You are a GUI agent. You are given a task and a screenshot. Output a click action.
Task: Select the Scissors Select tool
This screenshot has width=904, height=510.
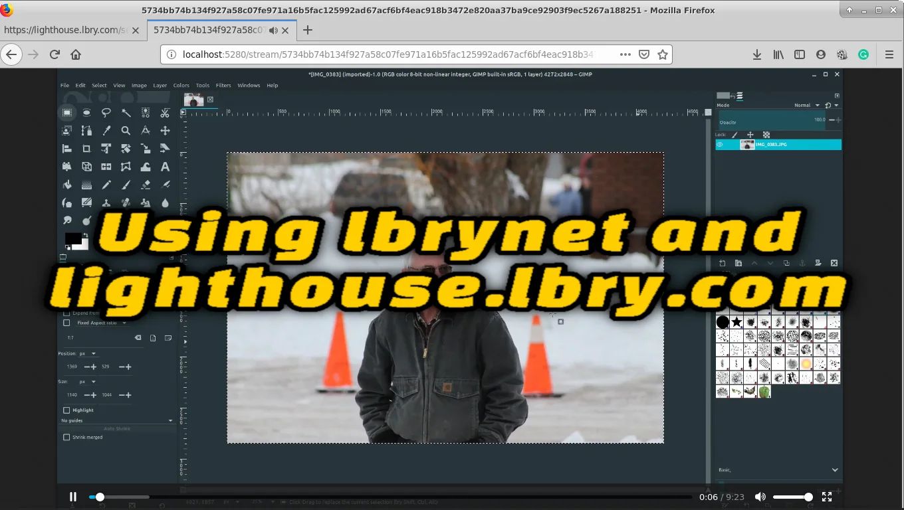pos(165,113)
